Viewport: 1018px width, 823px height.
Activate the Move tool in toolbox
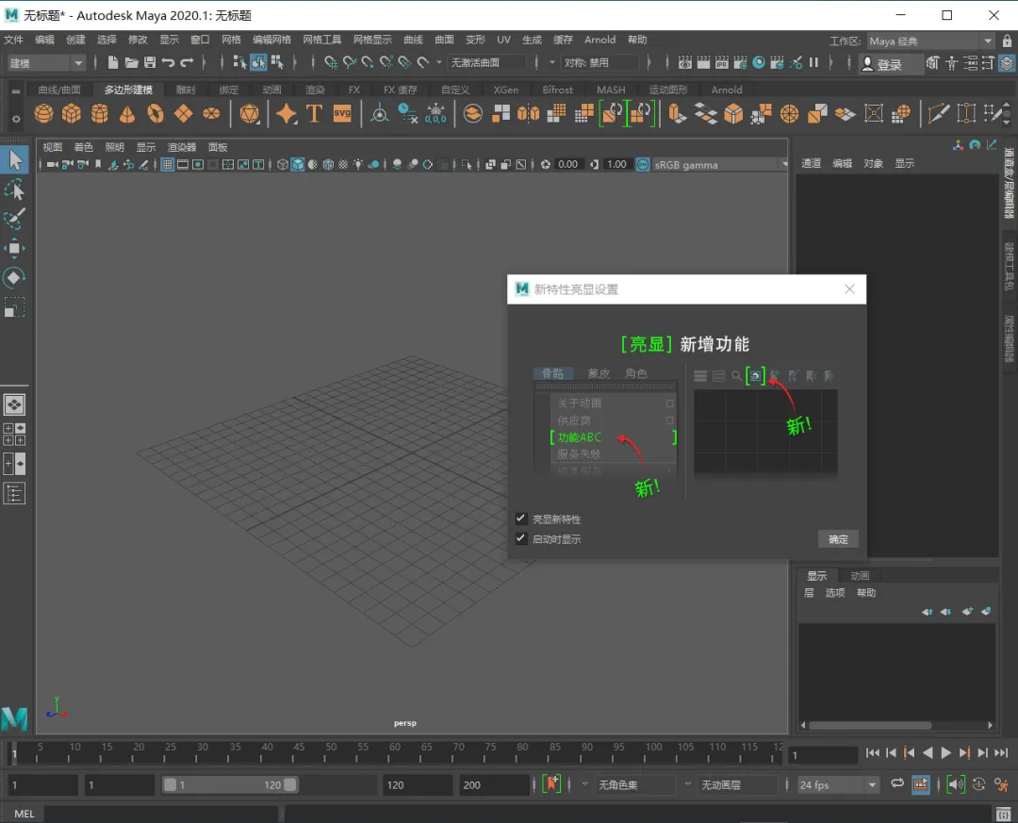(14, 248)
